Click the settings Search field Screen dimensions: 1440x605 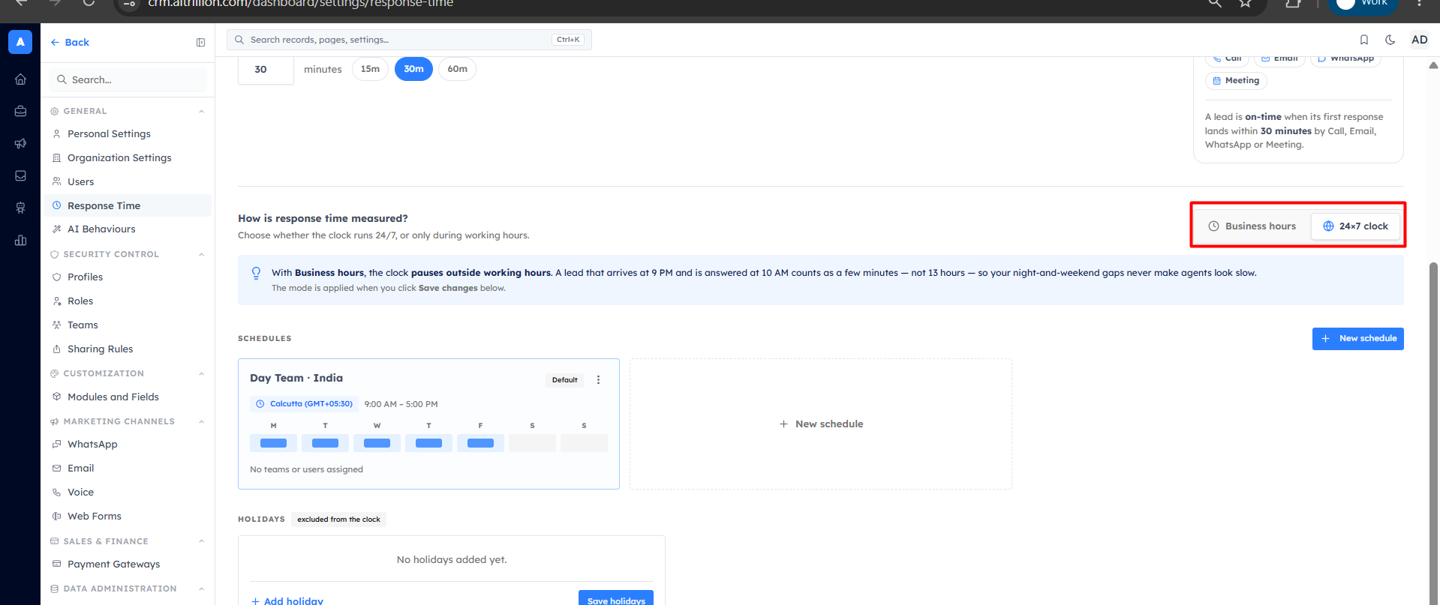click(128, 79)
